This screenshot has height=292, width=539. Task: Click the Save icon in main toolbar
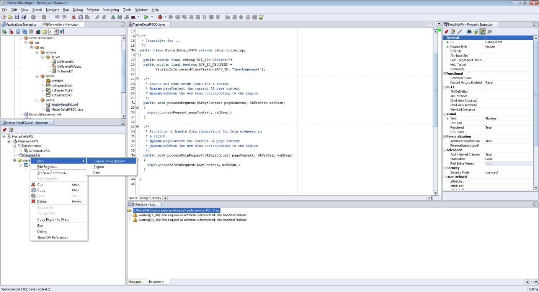(17, 17)
